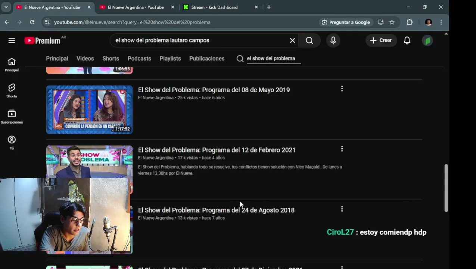Image resolution: width=476 pixels, height=269 pixels.
Task: Click the page vertical scrollbar thumb
Action: (446, 188)
